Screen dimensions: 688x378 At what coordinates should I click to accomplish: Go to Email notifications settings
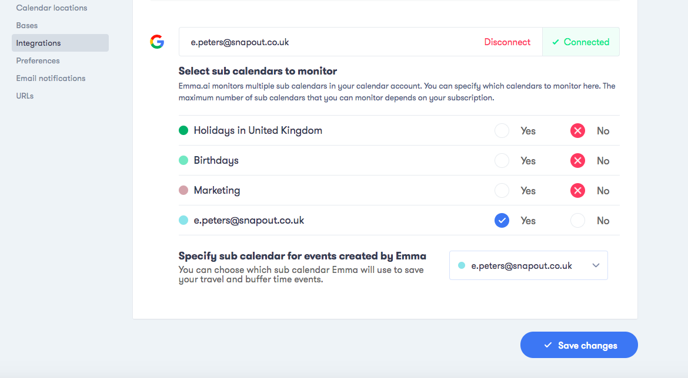pyautogui.click(x=51, y=78)
